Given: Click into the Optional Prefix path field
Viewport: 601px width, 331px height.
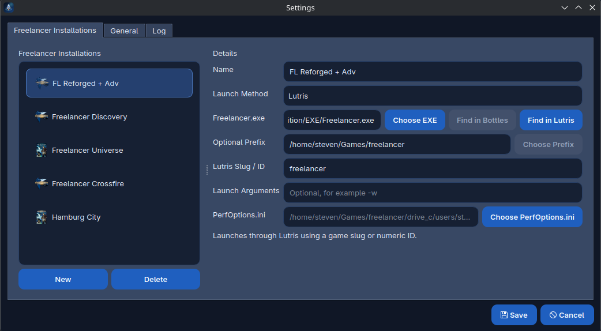Looking at the screenshot, I should click(x=397, y=144).
